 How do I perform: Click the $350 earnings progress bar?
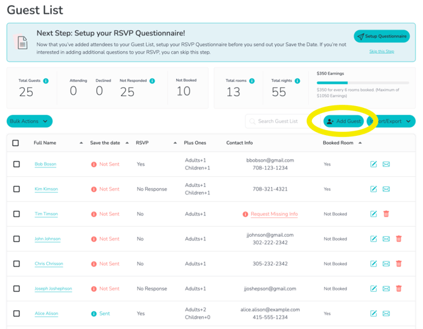click(x=362, y=83)
